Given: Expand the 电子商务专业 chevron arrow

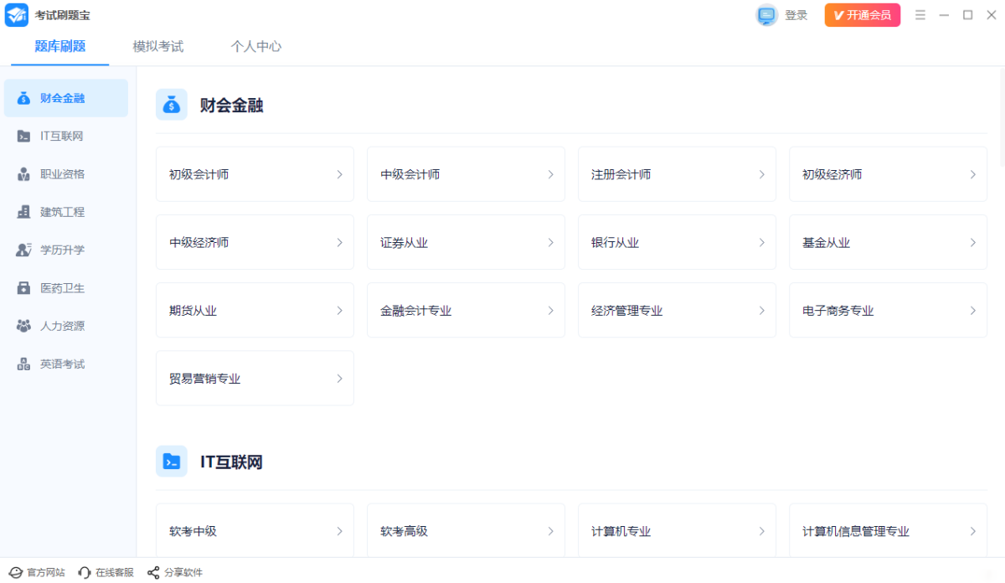Looking at the screenshot, I should (972, 311).
